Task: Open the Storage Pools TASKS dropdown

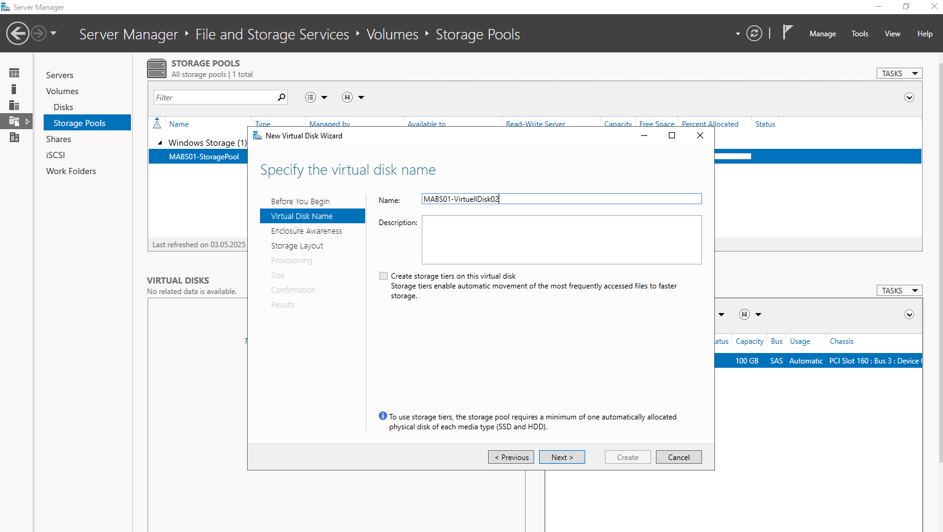Action: (899, 73)
